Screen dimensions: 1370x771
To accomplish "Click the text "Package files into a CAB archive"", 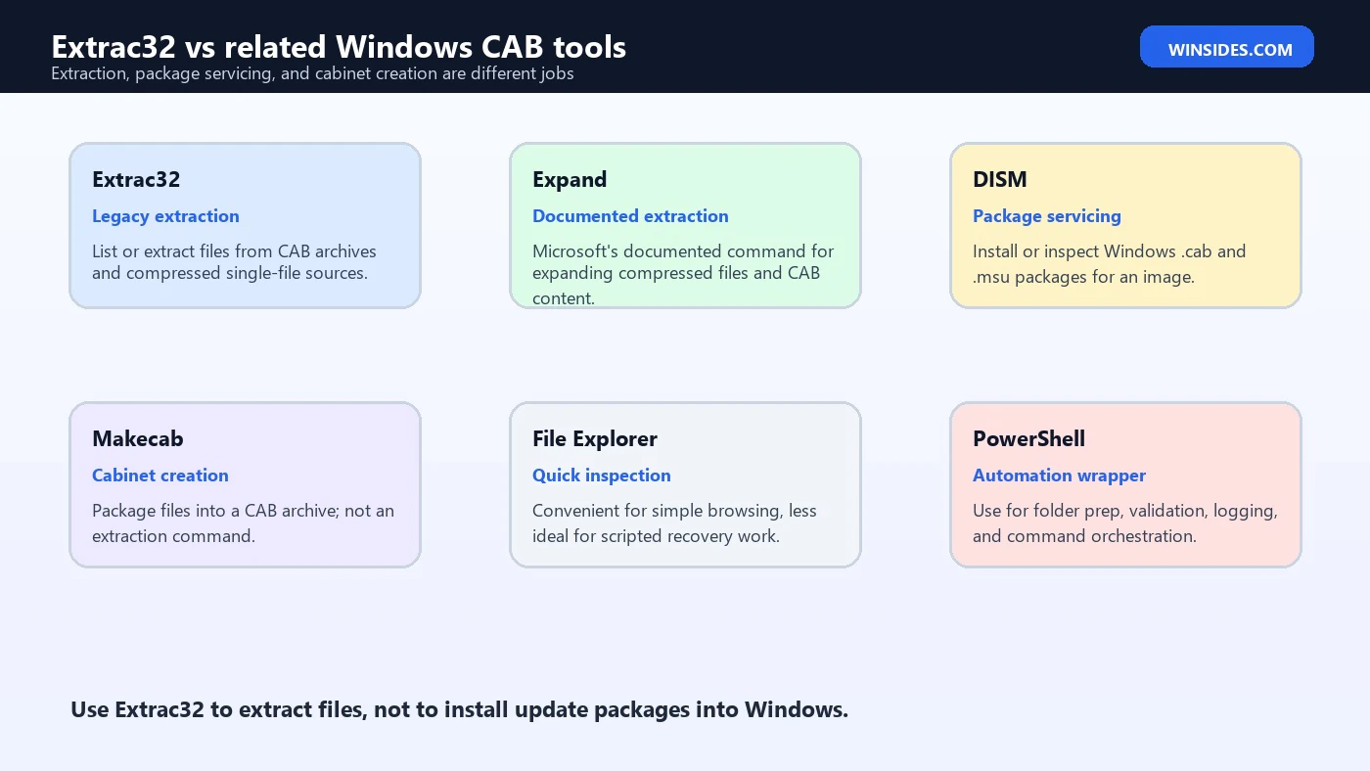I will (x=215, y=511).
